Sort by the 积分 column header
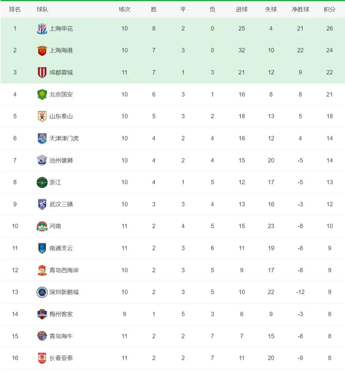The image size is (345, 385). click(330, 10)
